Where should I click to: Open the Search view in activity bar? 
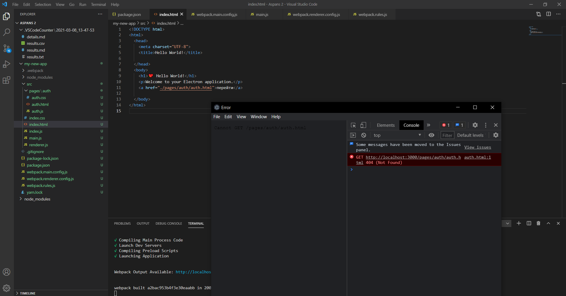6,32
